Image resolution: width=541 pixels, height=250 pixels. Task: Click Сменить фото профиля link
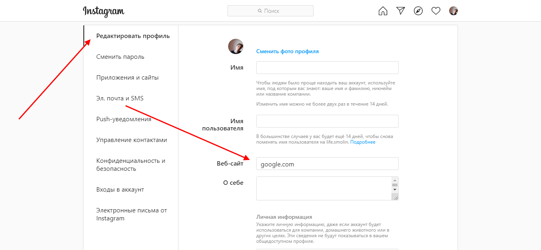(288, 51)
